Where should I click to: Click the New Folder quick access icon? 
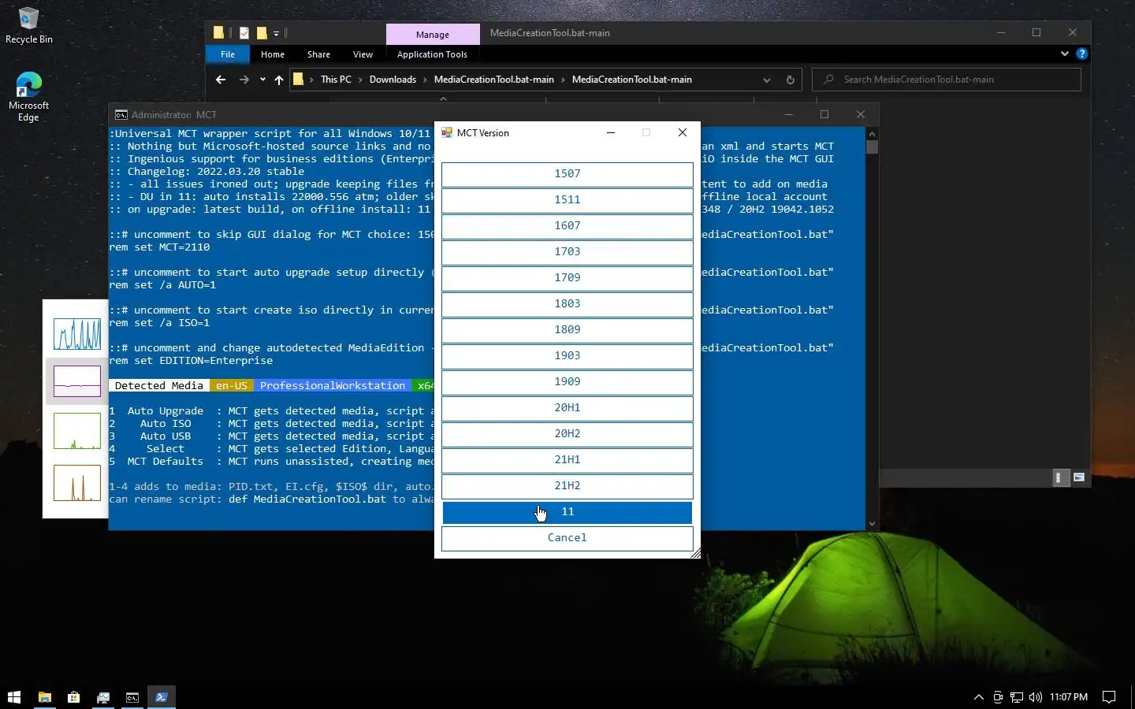coord(262,33)
